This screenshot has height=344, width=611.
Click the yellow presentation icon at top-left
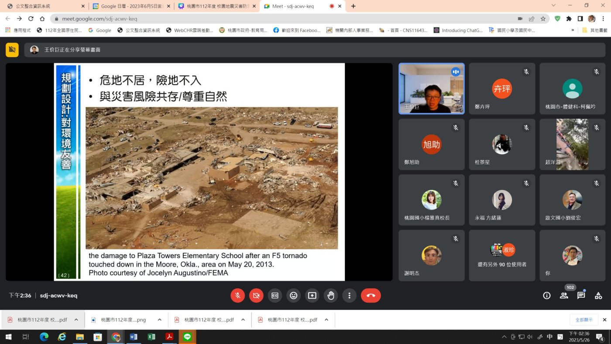click(x=12, y=50)
